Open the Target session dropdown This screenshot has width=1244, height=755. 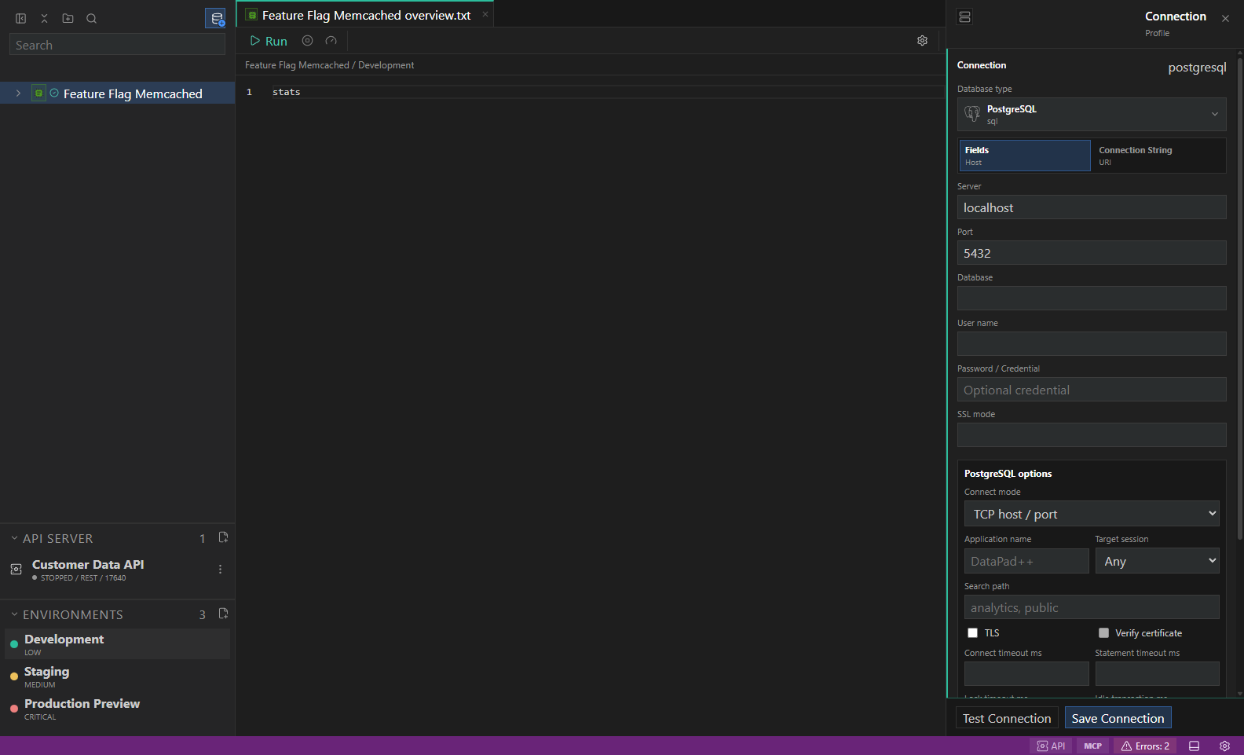tap(1157, 561)
